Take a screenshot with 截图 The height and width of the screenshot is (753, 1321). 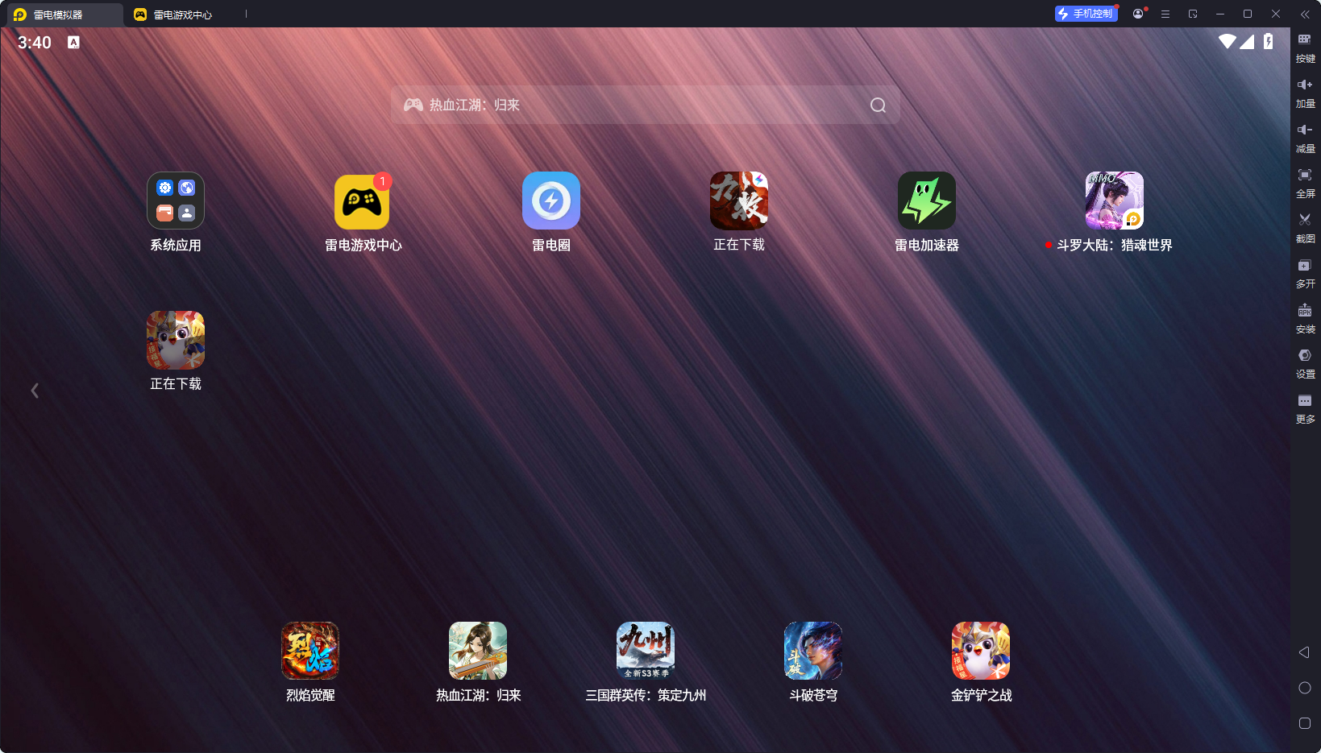tap(1305, 228)
